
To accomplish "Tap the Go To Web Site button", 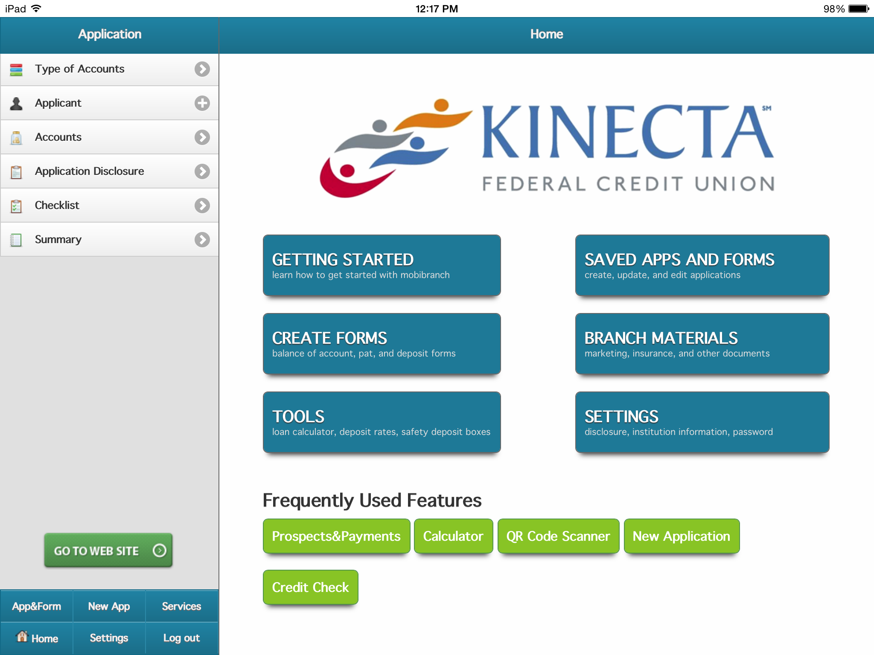I will tap(108, 551).
